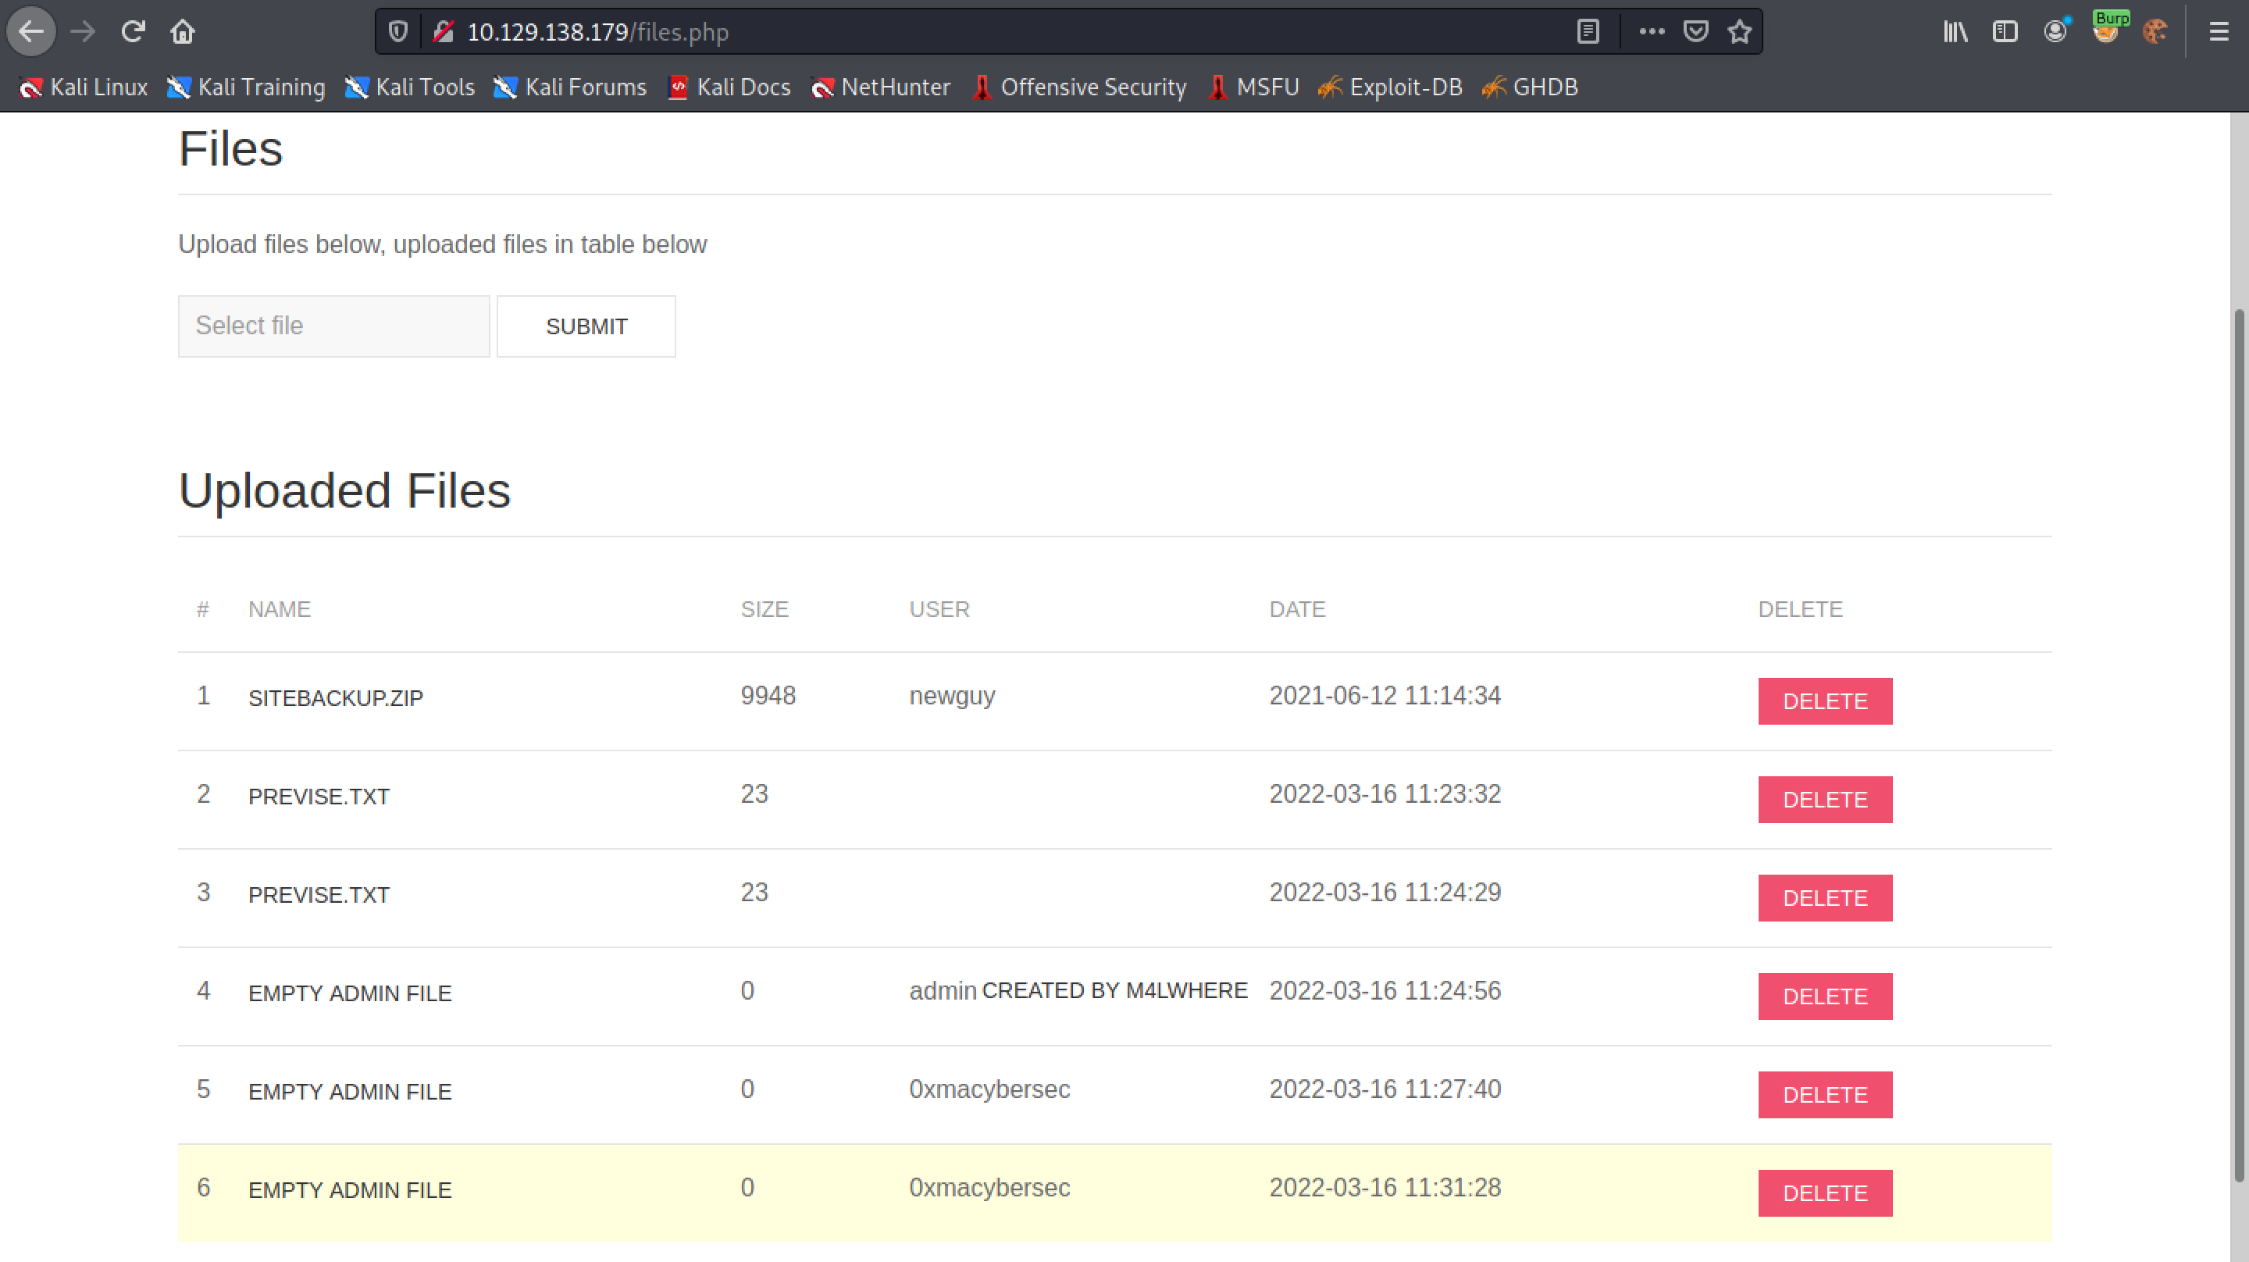Open the Kali Tools bookmark
This screenshot has height=1262, width=2249.
point(408,87)
